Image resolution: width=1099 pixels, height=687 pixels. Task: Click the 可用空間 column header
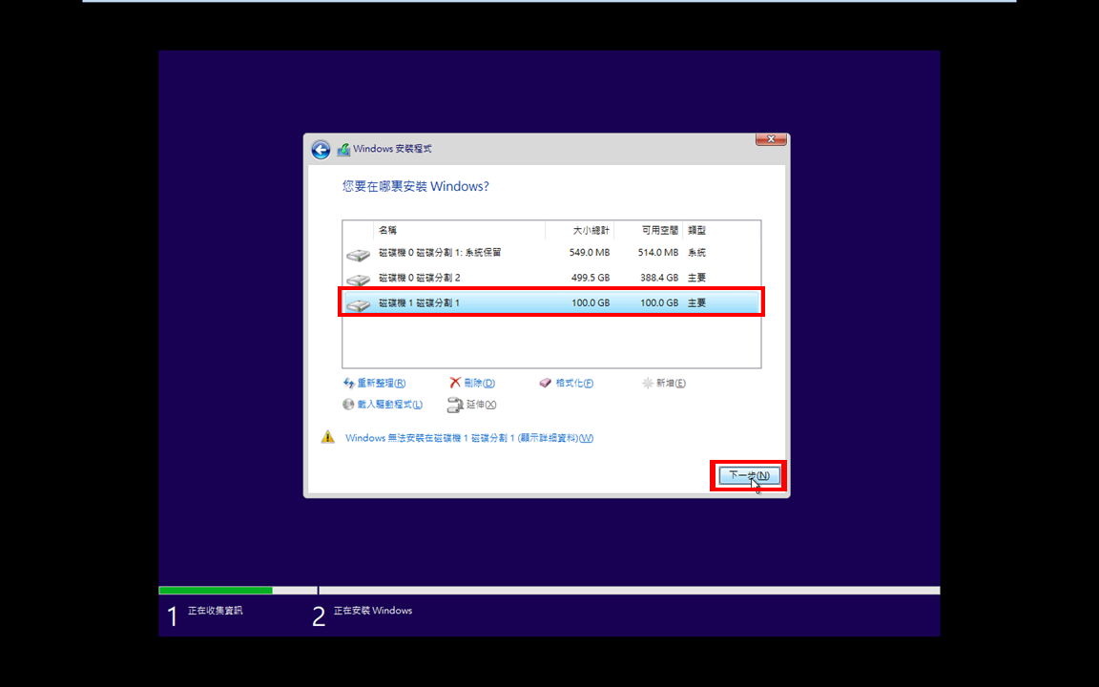coord(649,230)
